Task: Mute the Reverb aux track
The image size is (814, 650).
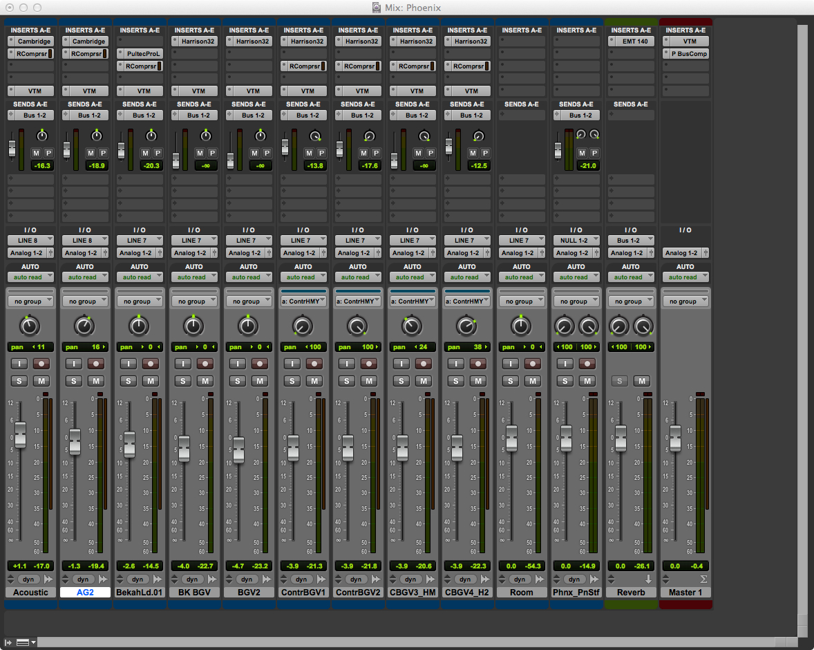Action: click(x=642, y=381)
